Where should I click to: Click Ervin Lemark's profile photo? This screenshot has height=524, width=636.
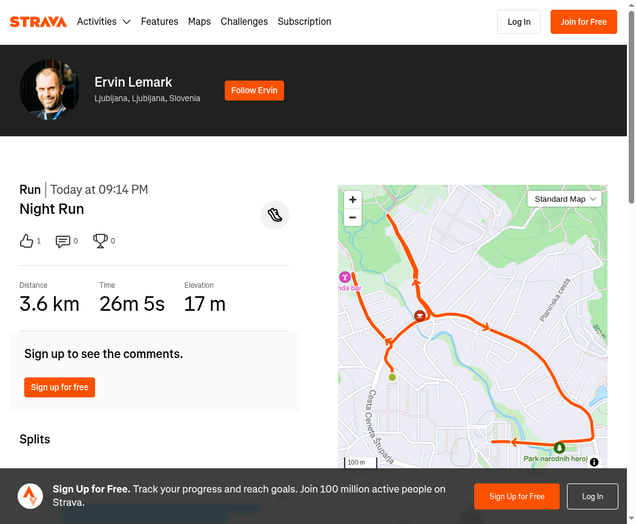[x=50, y=90]
